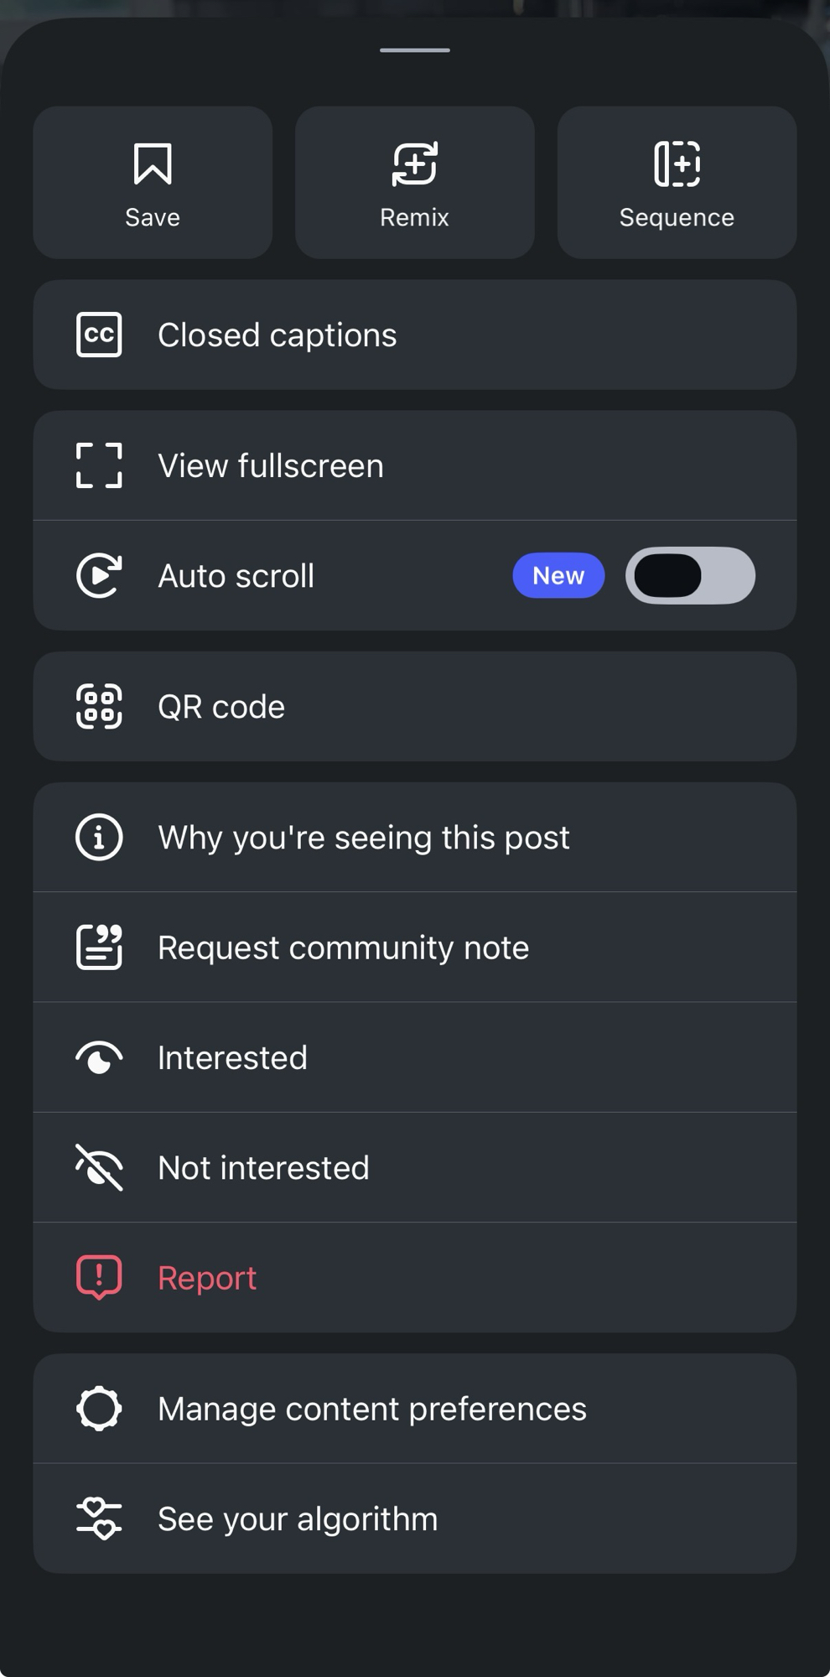
Task: Tap the red report flag icon
Action: 99,1277
